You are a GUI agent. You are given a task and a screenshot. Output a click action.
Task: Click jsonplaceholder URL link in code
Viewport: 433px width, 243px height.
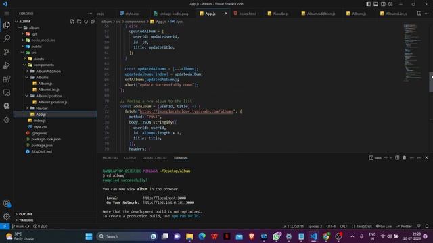coord(186,111)
